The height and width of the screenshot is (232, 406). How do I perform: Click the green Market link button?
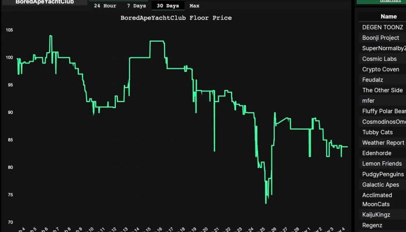point(390,1)
